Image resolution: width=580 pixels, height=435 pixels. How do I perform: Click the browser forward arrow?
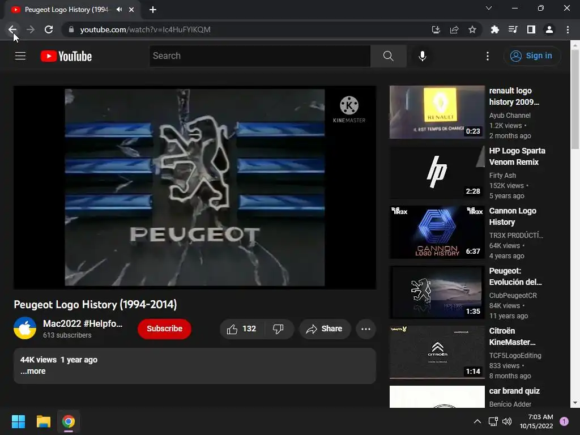[x=31, y=29]
